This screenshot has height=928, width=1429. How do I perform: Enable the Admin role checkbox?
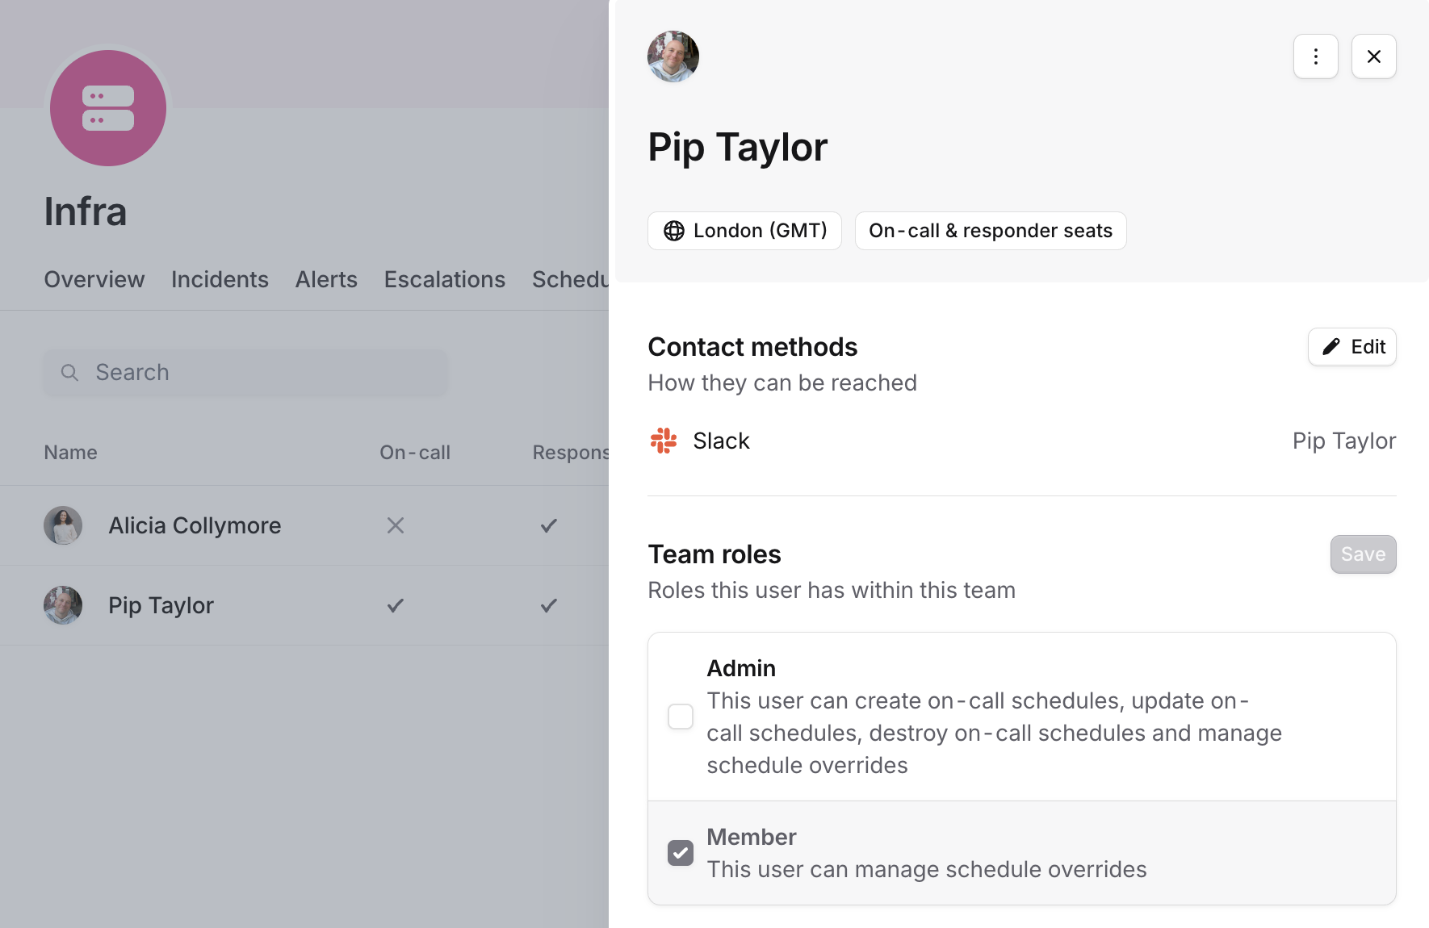point(681,717)
